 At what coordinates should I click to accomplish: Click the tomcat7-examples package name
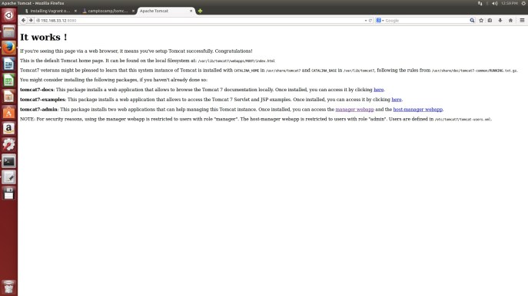pyautogui.click(x=42, y=100)
